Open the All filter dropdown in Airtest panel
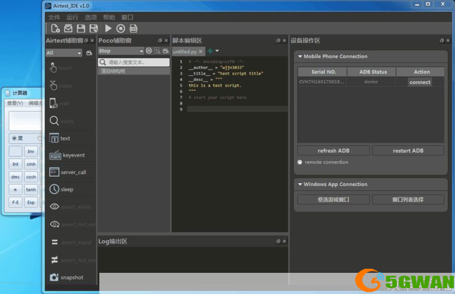The width and height of the screenshot is (455, 294). click(64, 53)
